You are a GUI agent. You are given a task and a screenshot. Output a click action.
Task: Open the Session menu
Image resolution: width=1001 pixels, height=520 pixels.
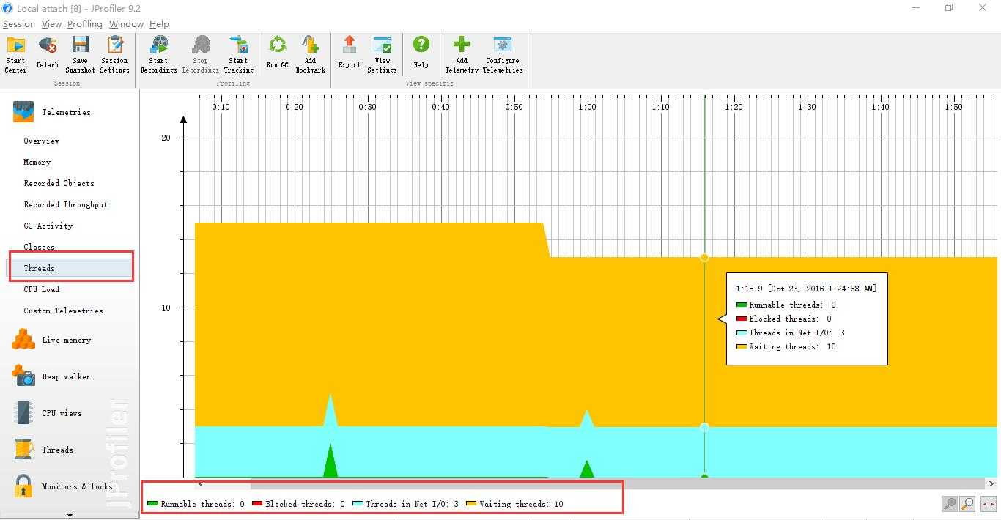click(19, 24)
